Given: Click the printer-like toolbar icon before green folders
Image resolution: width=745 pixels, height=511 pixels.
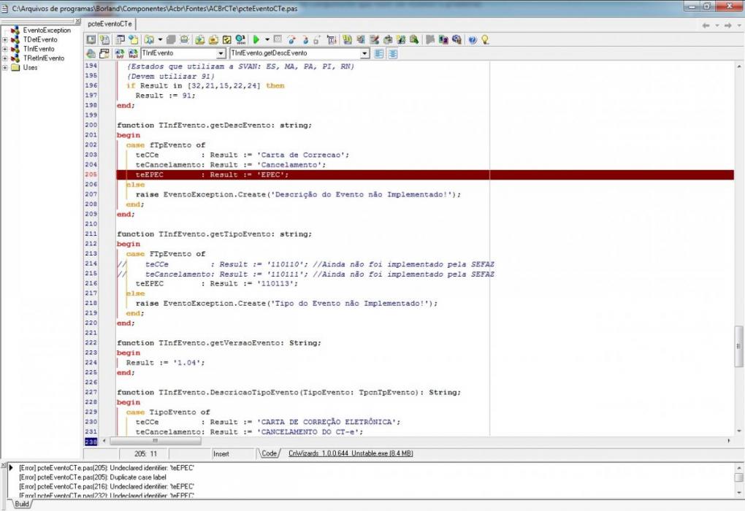Looking at the screenshot, I should coord(184,40).
